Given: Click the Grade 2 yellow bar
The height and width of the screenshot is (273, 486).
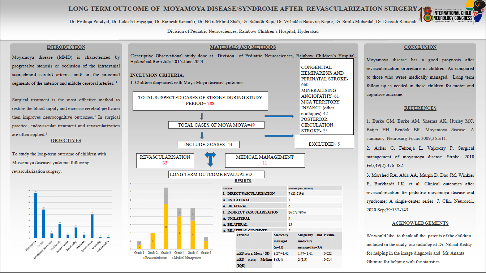Looking at the screenshot, I should click(152, 241).
